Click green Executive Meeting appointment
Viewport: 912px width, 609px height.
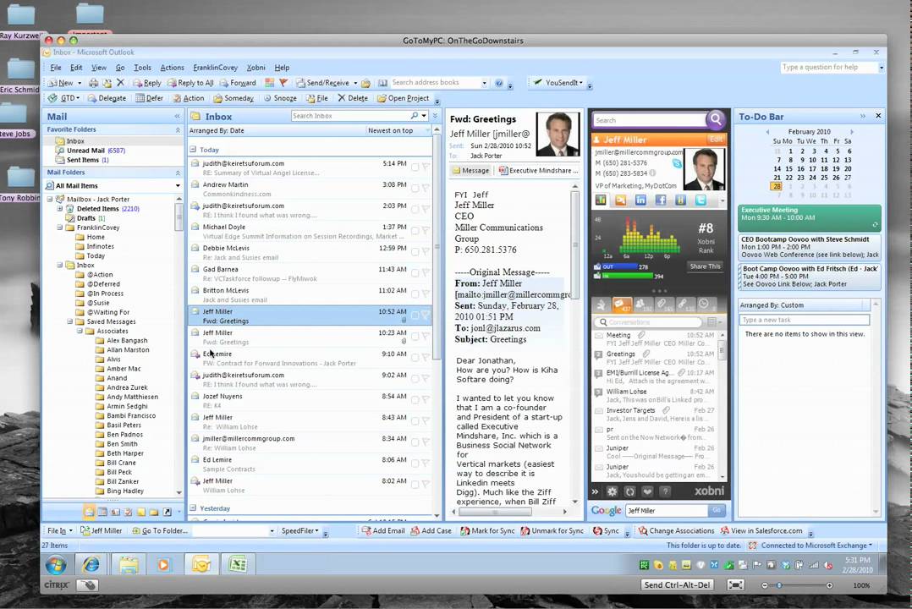[x=809, y=217]
